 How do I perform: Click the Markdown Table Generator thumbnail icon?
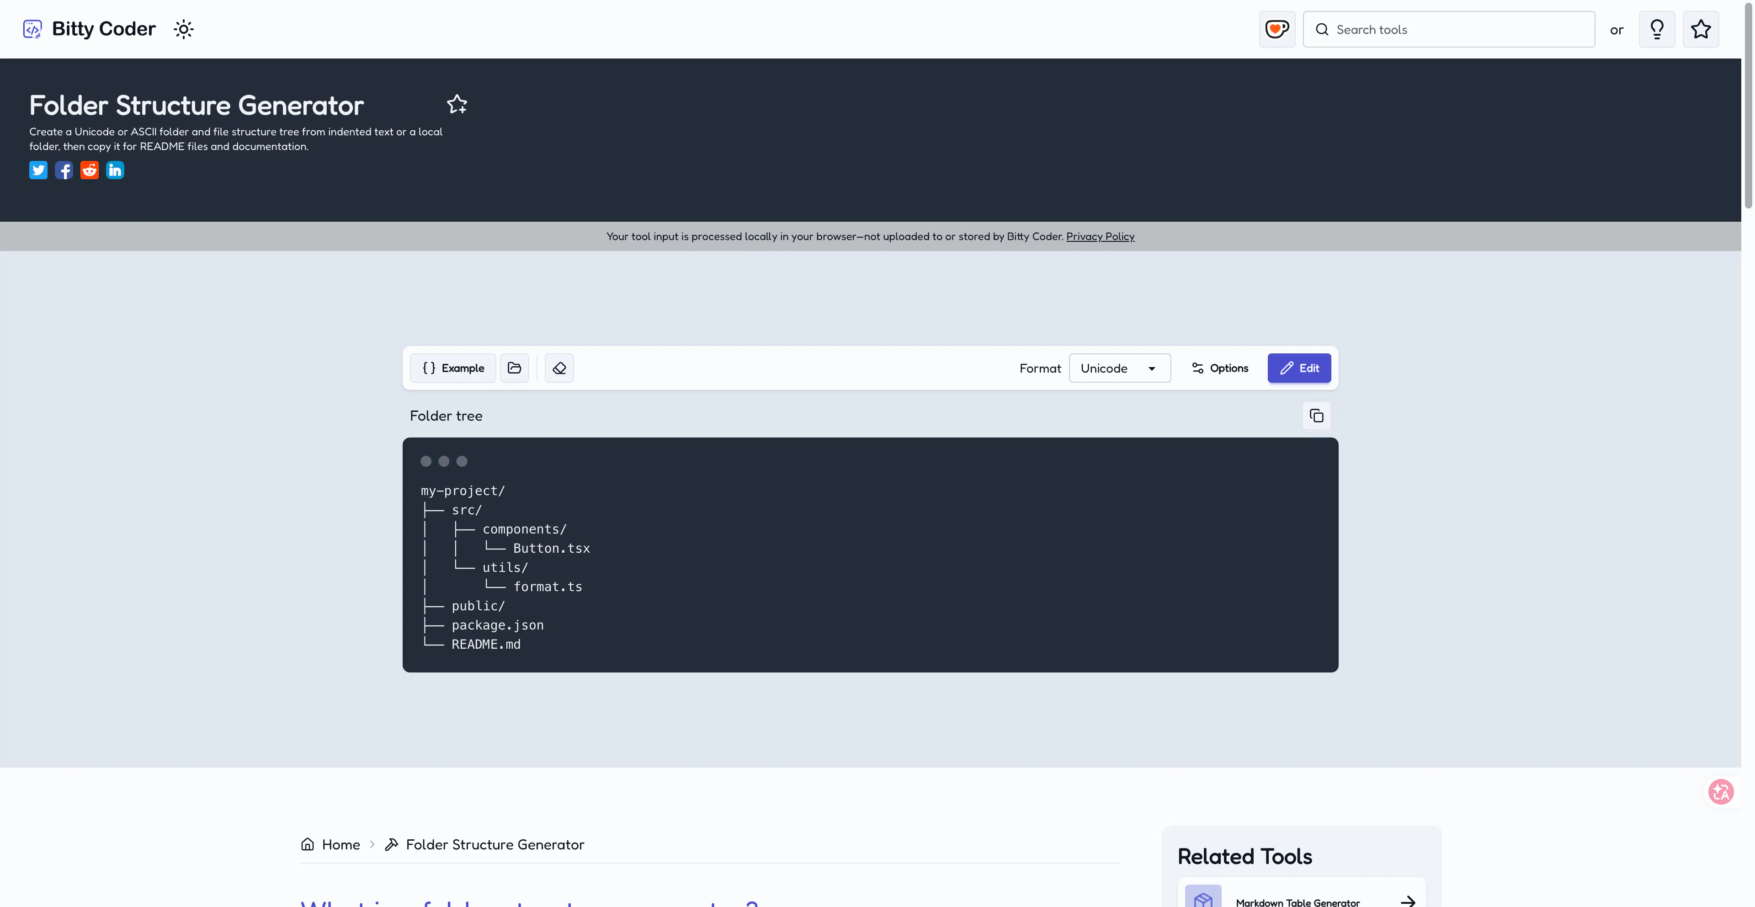tap(1203, 897)
